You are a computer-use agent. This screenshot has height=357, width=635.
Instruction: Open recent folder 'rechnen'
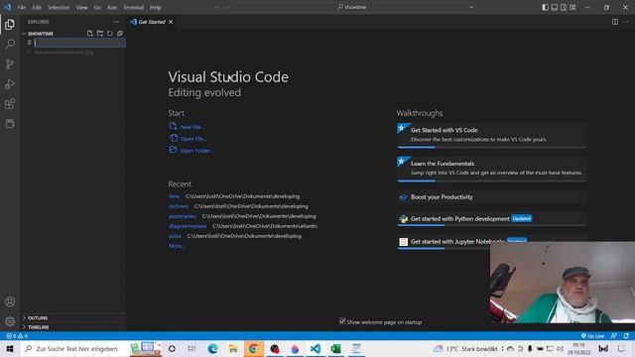click(x=179, y=206)
